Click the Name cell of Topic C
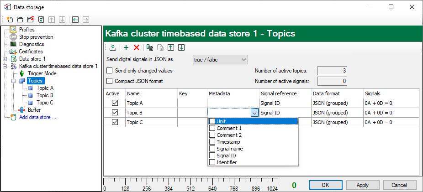The image size is (423, 192). (151, 122)
